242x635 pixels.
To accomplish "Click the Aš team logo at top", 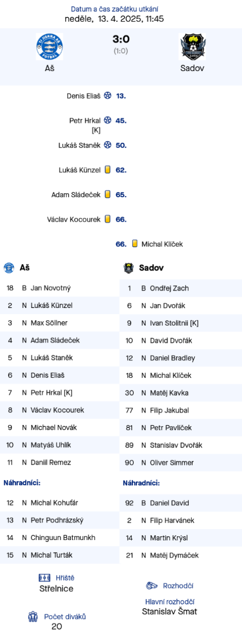I will 49,47.
